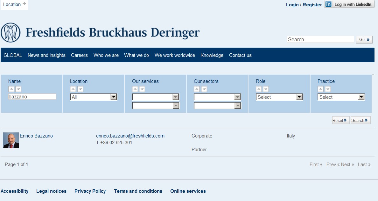
Task: Open Online services footer link
Action: pyautogui.click(x=188, y=191)
